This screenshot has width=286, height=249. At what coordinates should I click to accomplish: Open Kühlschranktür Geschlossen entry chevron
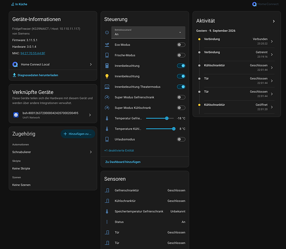[272, 68]
